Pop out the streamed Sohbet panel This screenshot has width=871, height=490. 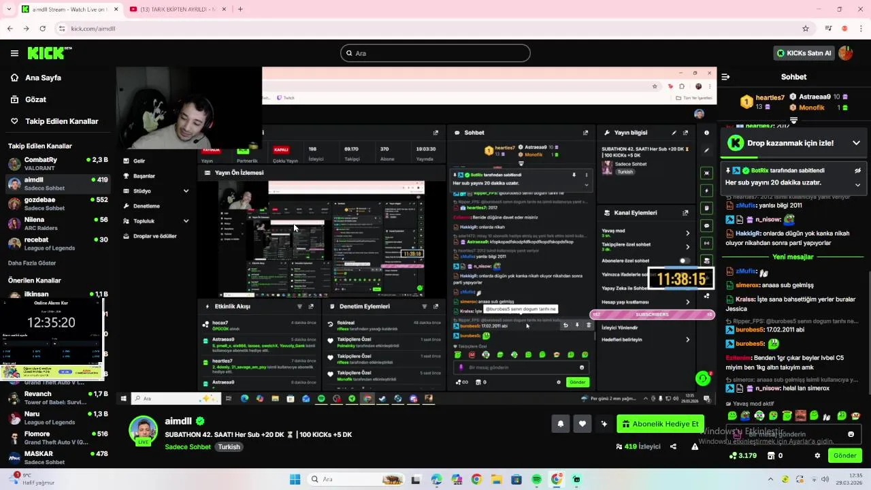click(x=585, y=133)
